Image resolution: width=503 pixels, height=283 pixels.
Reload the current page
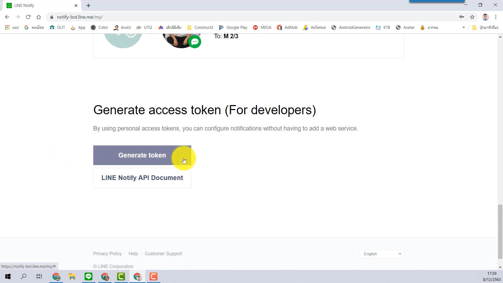28,17
